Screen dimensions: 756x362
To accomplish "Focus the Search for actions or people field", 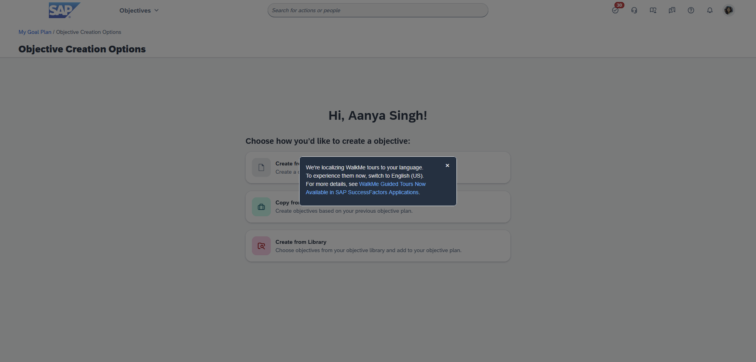I will tap(378, 10).
